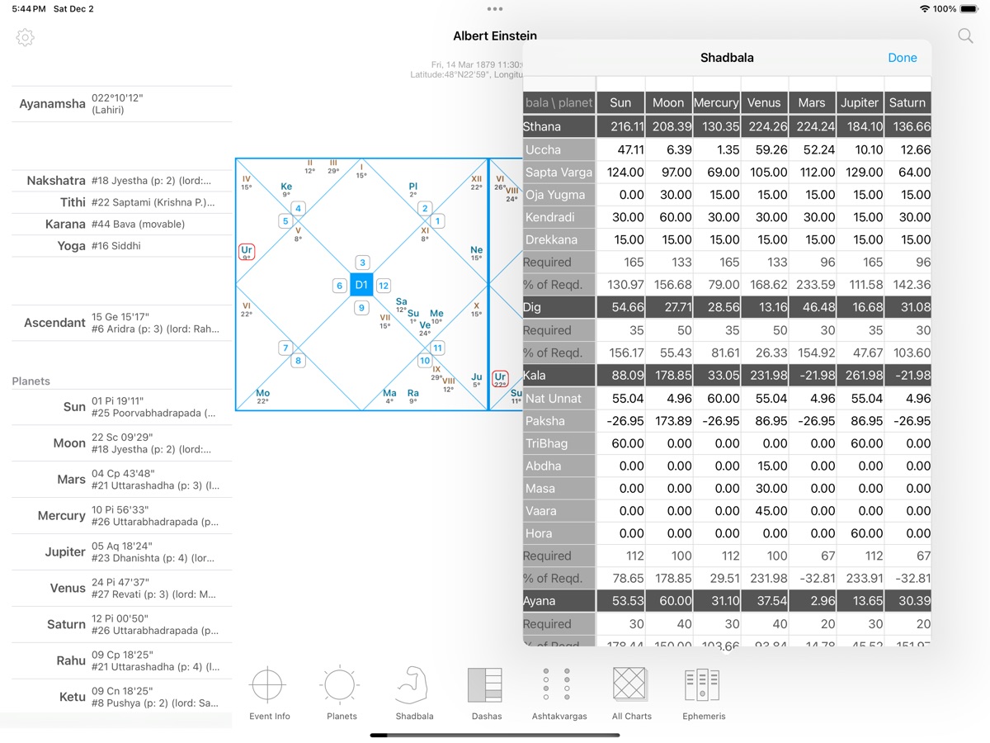
Task: Tap the Shadbala muscle arm icon
Action: [413, 685]
